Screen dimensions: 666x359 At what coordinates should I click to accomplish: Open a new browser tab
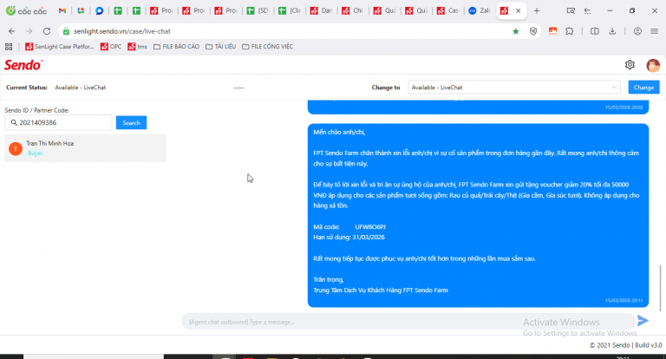[537, 11]
